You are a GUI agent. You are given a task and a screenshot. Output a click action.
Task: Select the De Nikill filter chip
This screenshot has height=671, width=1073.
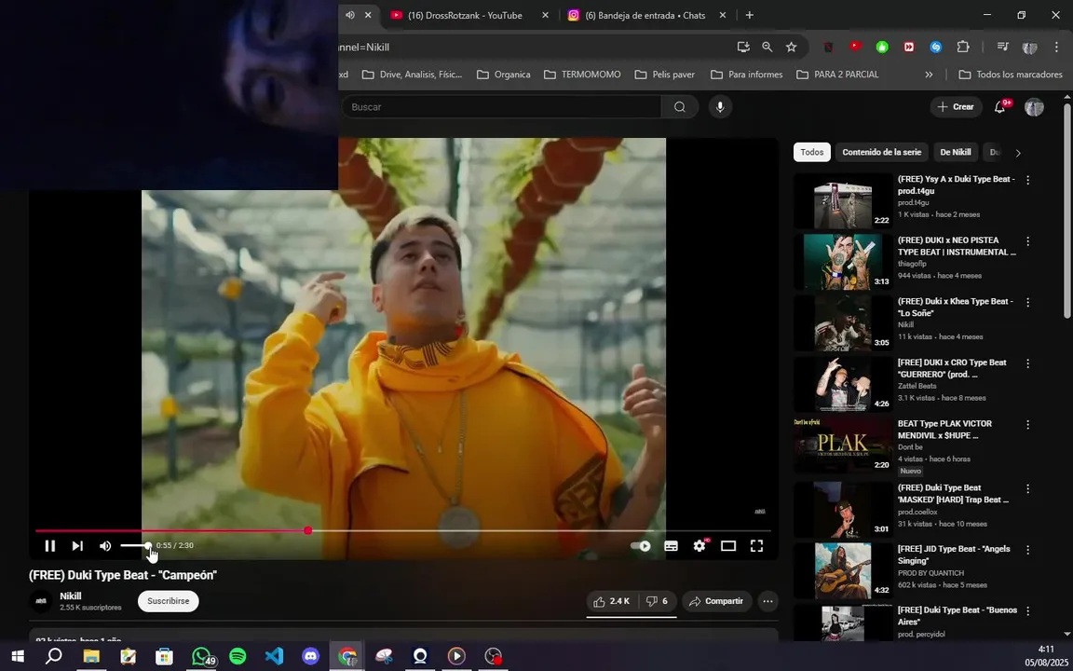[956, 152]
